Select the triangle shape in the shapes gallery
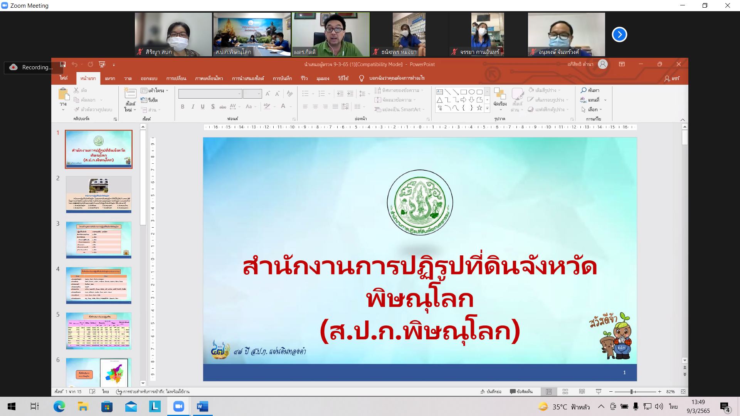 pos(439,100)
